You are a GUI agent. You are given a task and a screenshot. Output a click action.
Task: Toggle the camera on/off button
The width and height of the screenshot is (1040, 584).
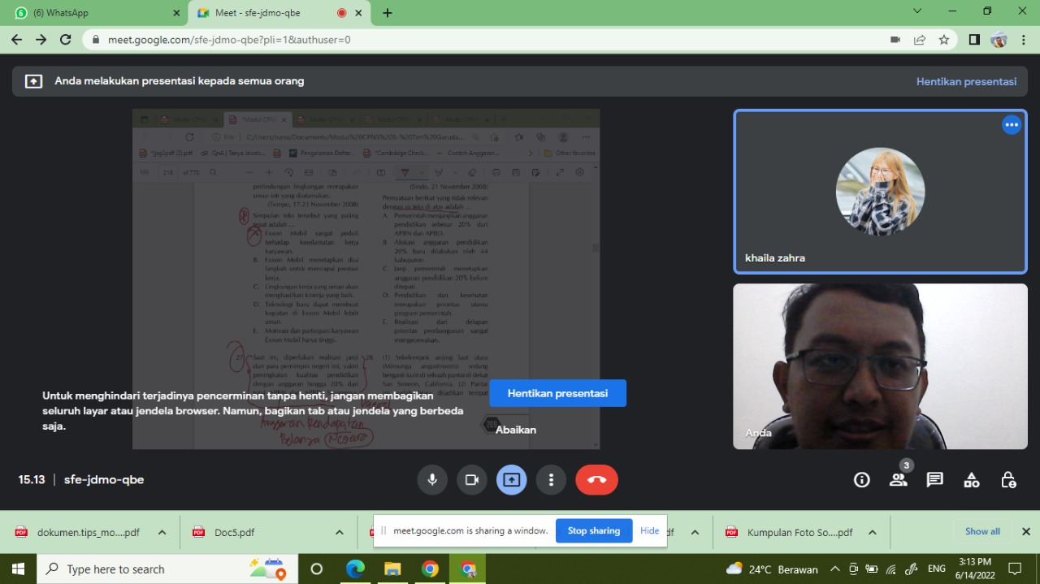472,480
